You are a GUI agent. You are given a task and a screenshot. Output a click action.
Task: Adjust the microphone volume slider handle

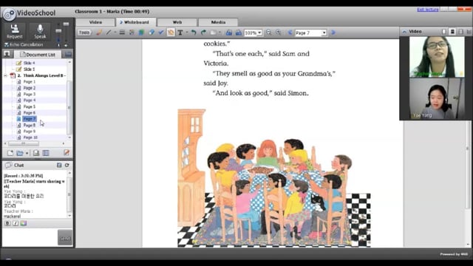(58, 31)
